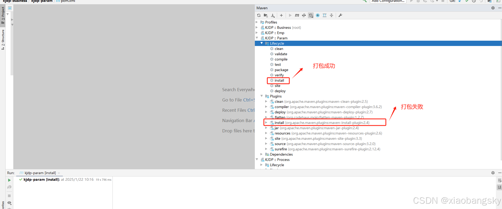Expand the KJDP :: Emp node
Screen dimensions: 502x209
[x=257, y=33]
